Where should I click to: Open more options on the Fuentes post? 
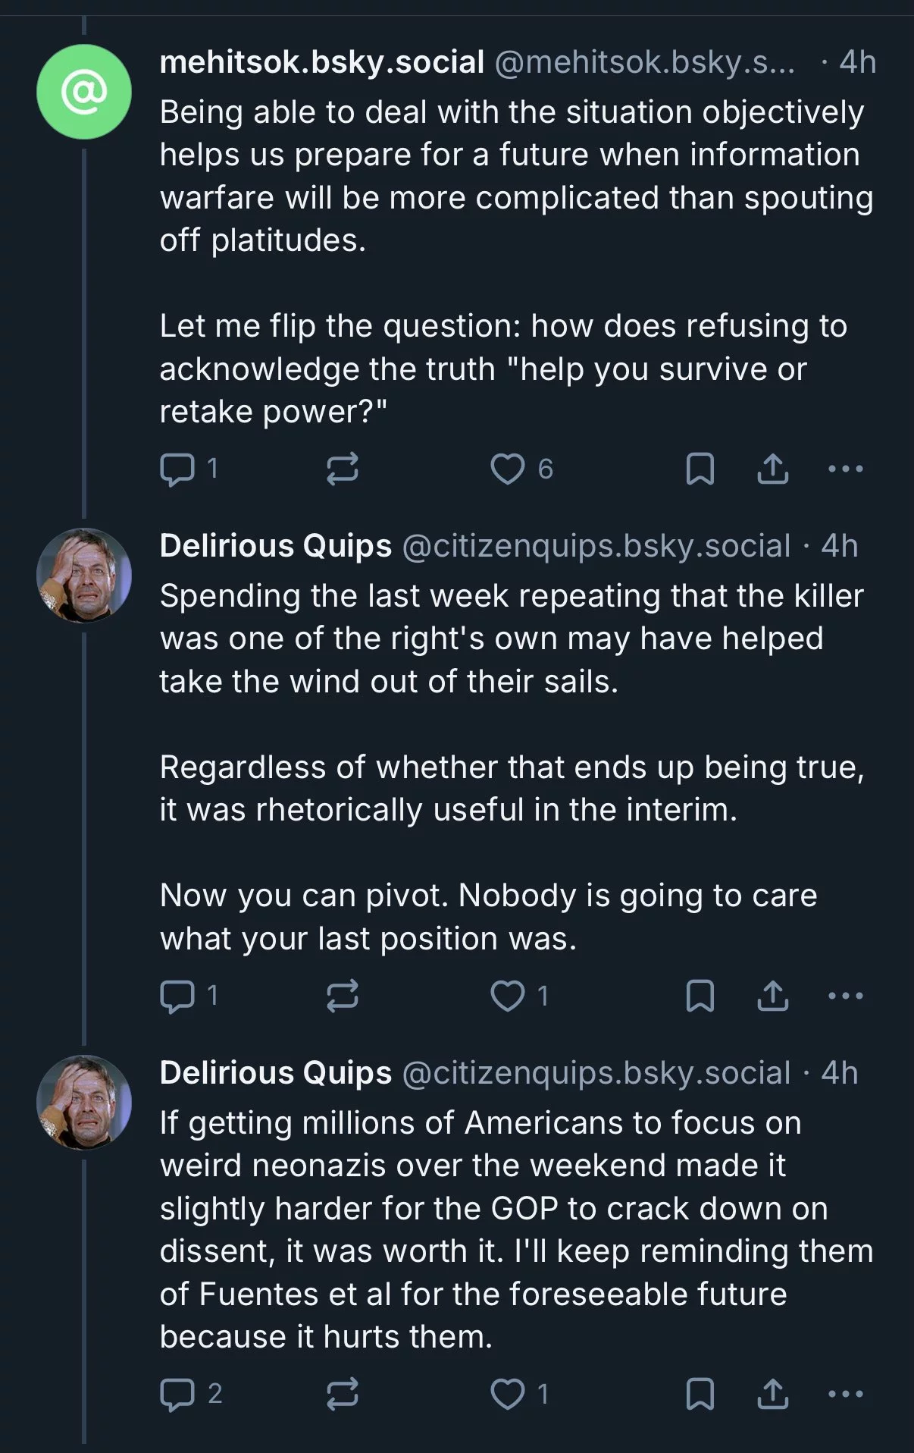pos(846,1394)
